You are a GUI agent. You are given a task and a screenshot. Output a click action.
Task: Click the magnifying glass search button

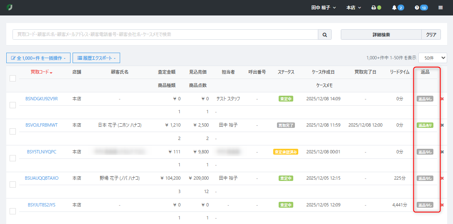(x=325, y=35)
